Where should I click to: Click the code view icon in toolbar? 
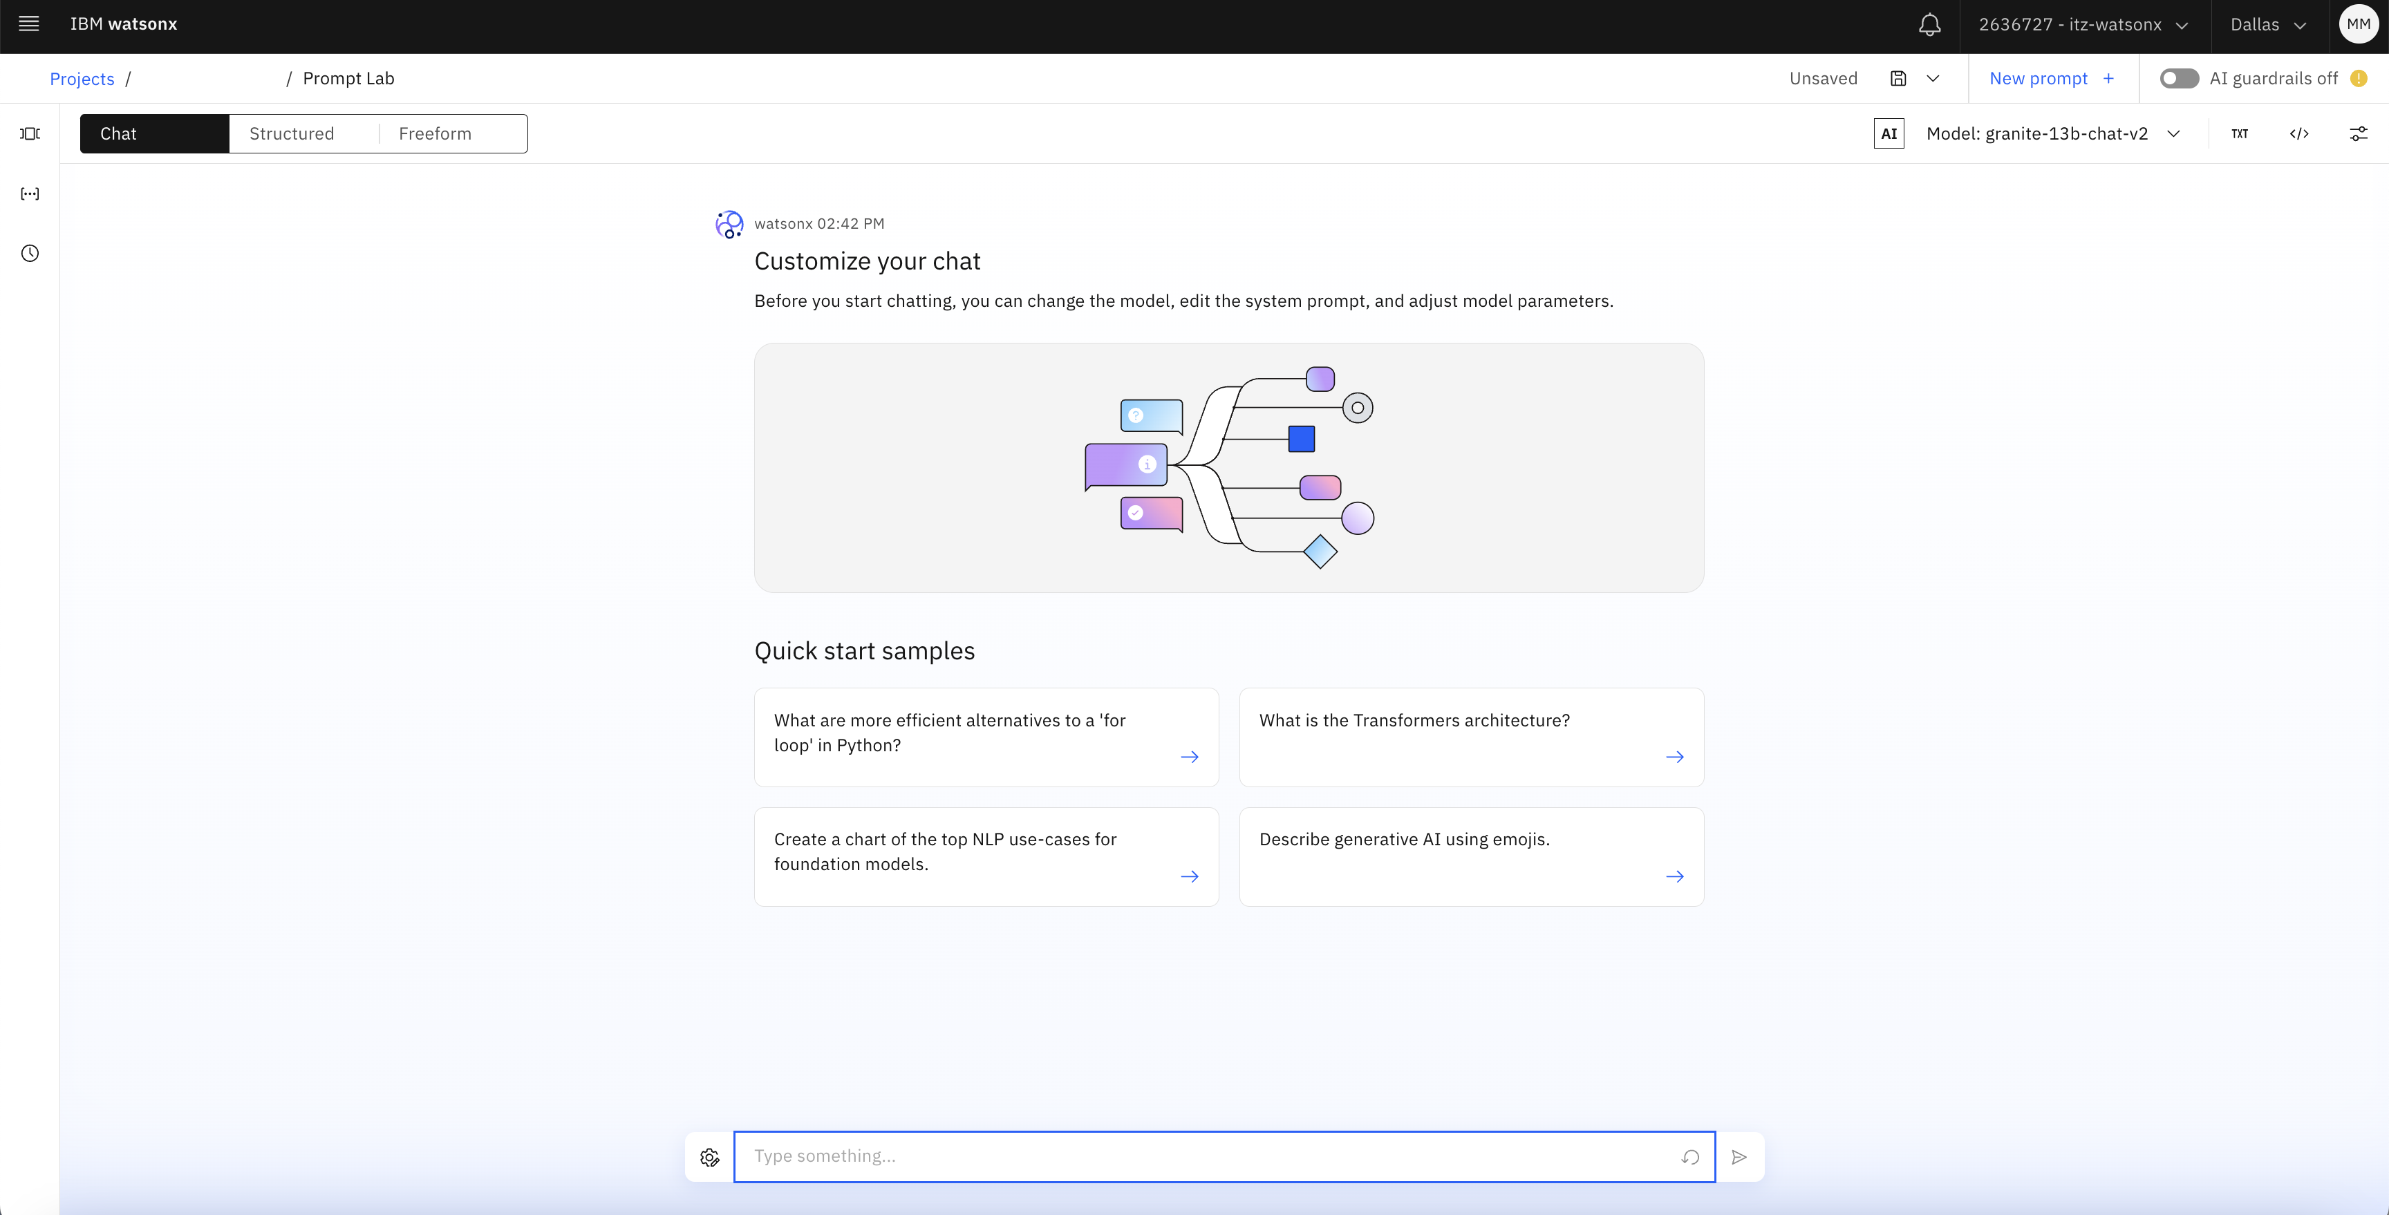tap(2299, 133)
